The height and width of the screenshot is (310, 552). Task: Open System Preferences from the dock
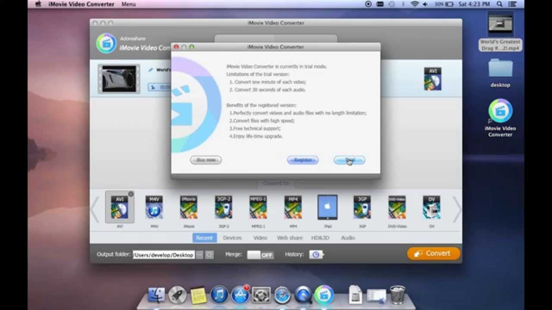tap(261, 295)
